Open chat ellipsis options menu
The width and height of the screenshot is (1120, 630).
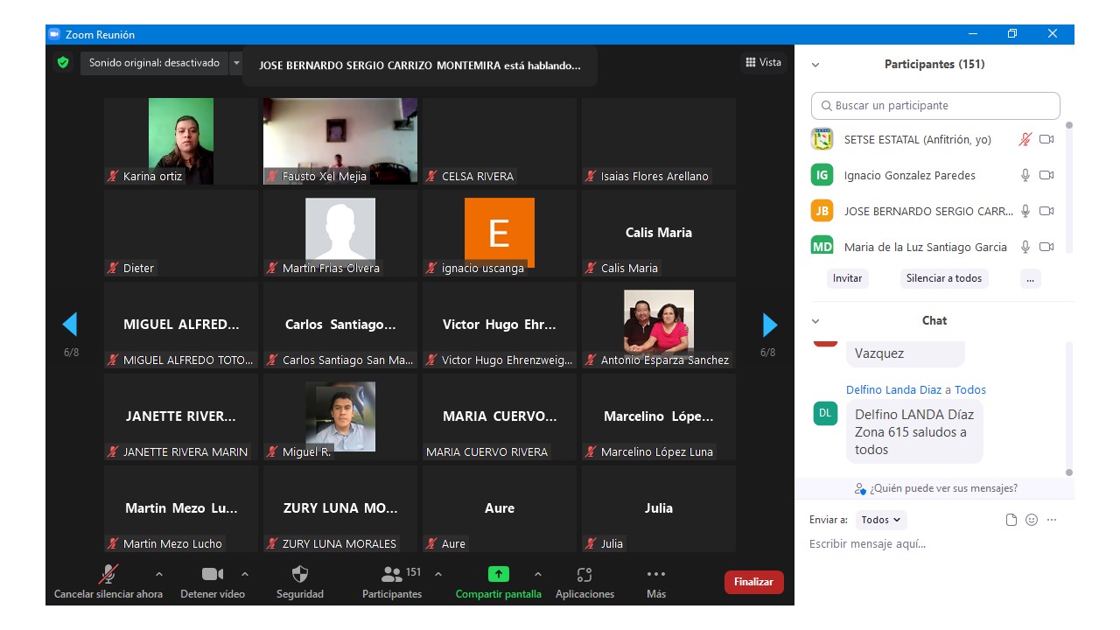point(1052,520)
